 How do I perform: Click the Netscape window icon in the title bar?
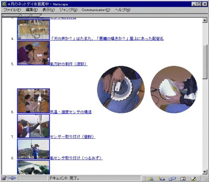point(4,4)
